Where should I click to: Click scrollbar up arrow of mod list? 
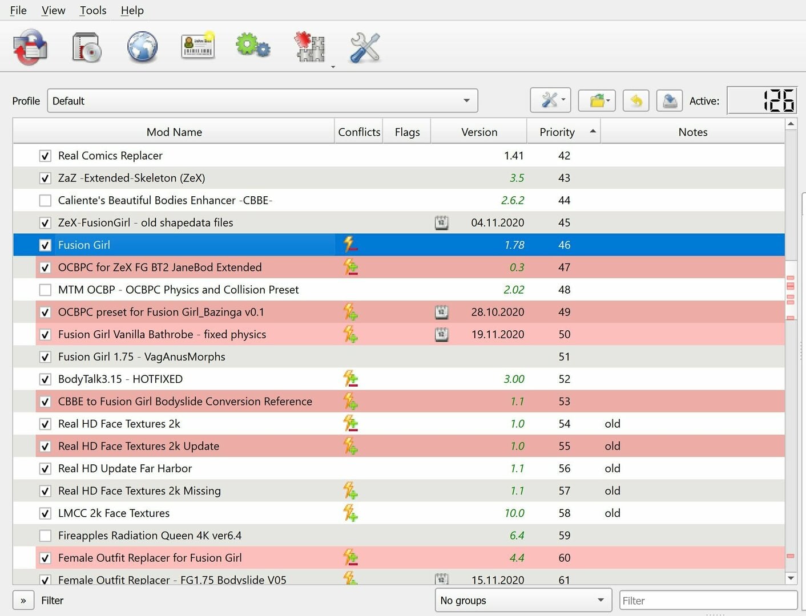[791, 124]
